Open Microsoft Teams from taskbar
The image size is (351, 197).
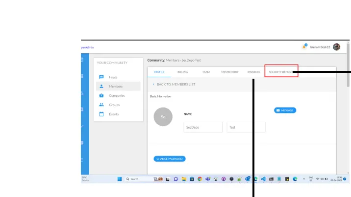click(208, 179)
